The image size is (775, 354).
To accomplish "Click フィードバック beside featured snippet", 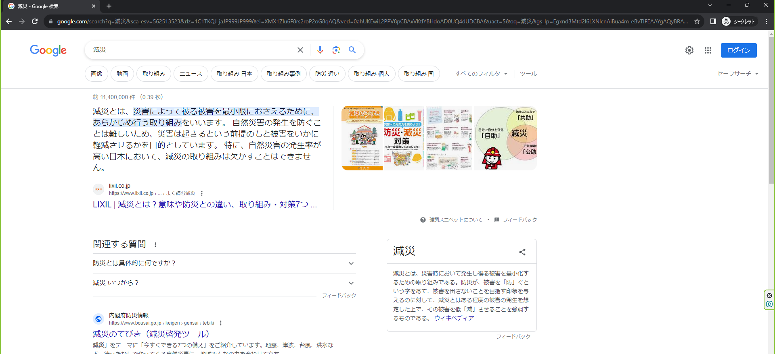I will coord(515,220).
